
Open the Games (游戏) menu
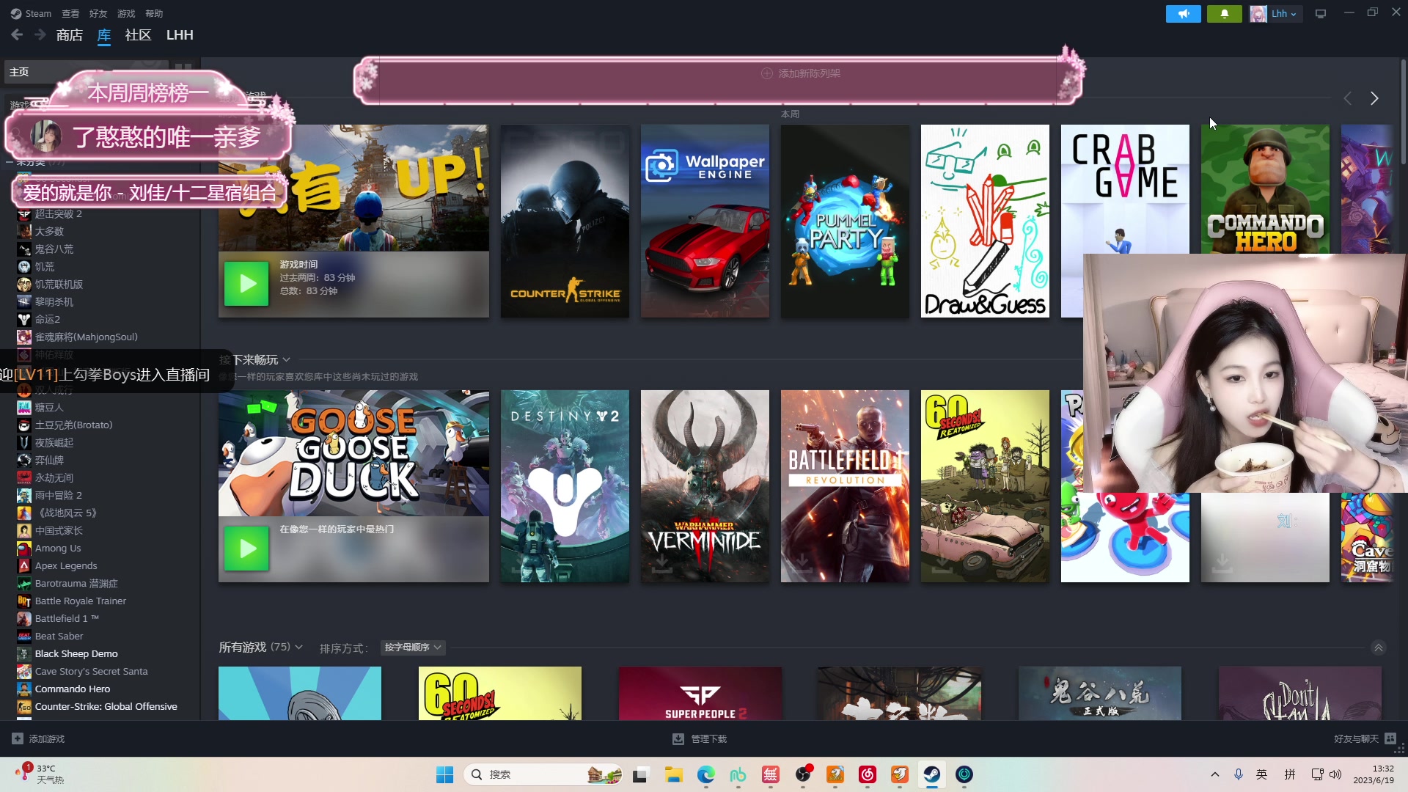(x=126, y=13)
